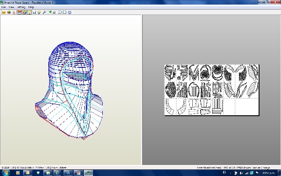Click the green cube selection icon
The height and width of the screenshot is (176, 281).
tap(50, 12)
